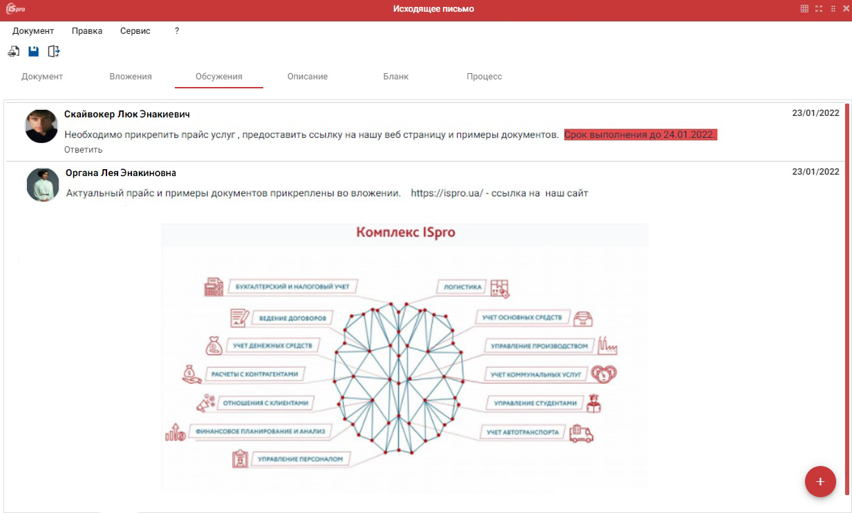The image size is (852, 513).
Task: Add a new comment with red plus button
Action: (820, 481)
